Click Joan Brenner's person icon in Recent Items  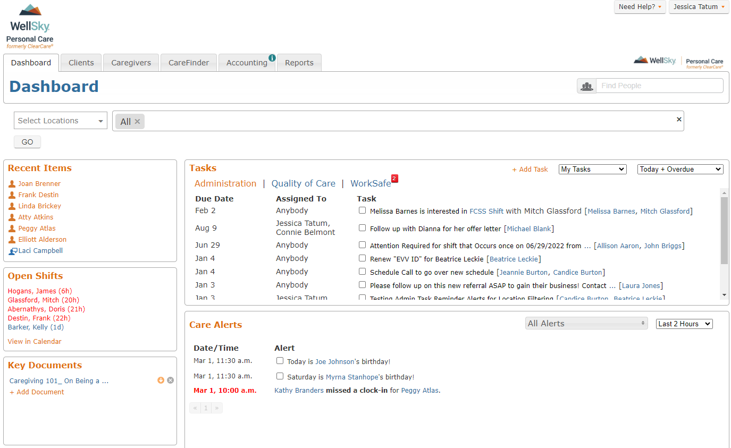click(12, 183)
